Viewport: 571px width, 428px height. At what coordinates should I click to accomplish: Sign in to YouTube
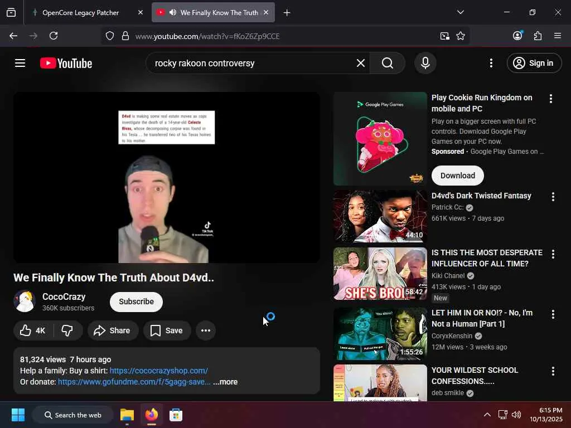click(534, 64)
